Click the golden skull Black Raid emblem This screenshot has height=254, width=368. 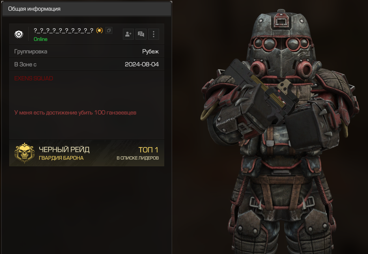(x=25, y=153)
